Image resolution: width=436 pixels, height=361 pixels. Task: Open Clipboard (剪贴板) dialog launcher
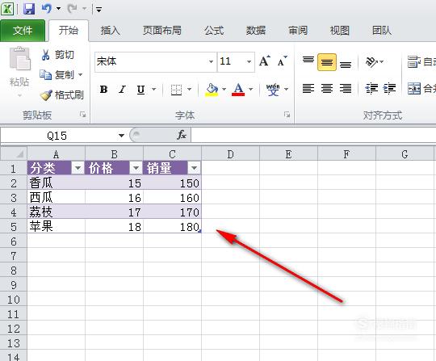[x=82, y=115]
